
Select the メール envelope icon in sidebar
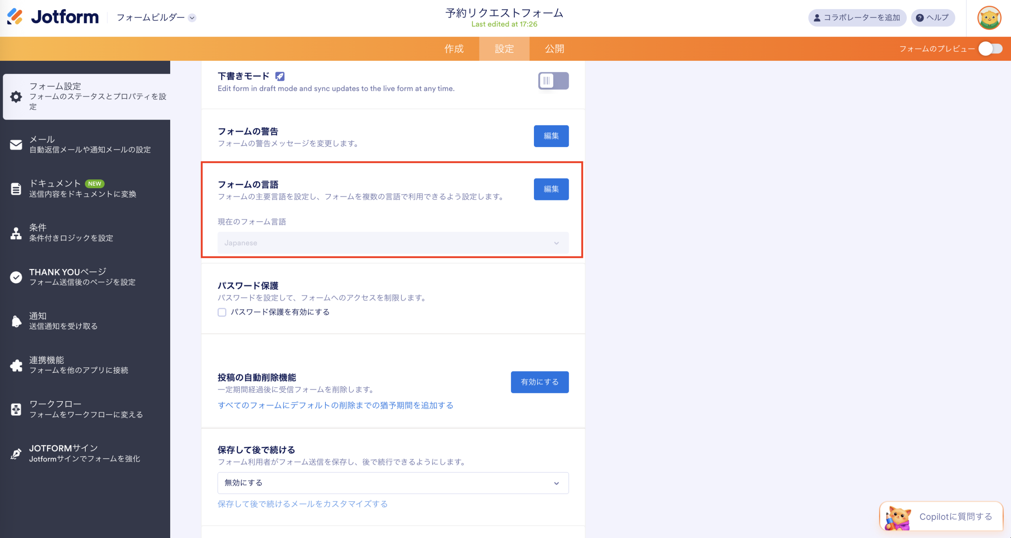tap(16, 144)
